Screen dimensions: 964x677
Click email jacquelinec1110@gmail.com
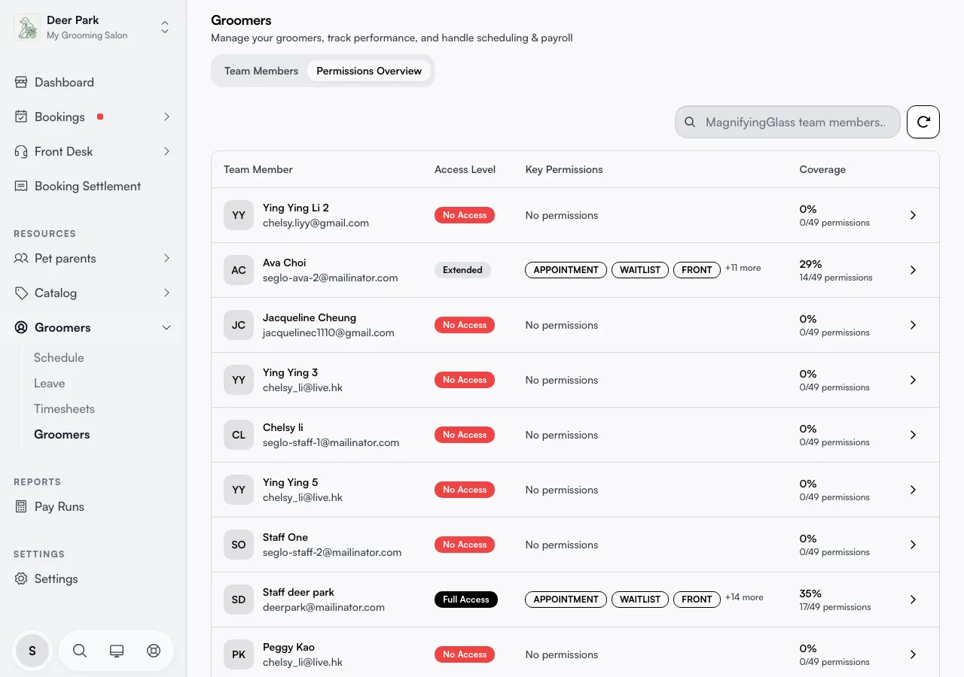click(328, 332)
